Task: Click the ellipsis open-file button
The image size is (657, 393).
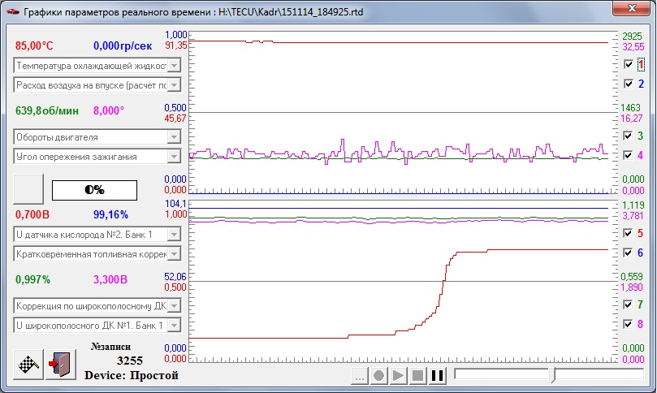Action: (360, 376)
